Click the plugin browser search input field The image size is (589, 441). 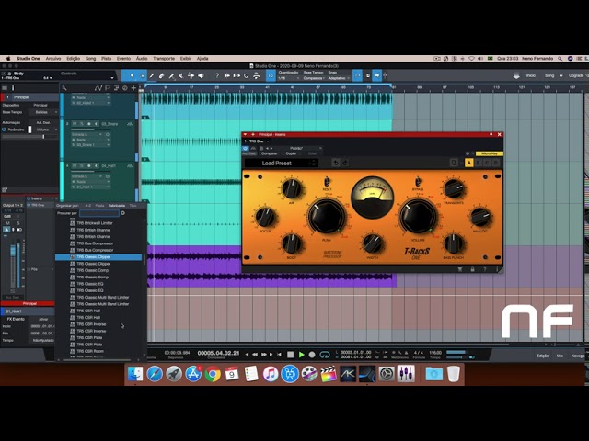[99, 213]
